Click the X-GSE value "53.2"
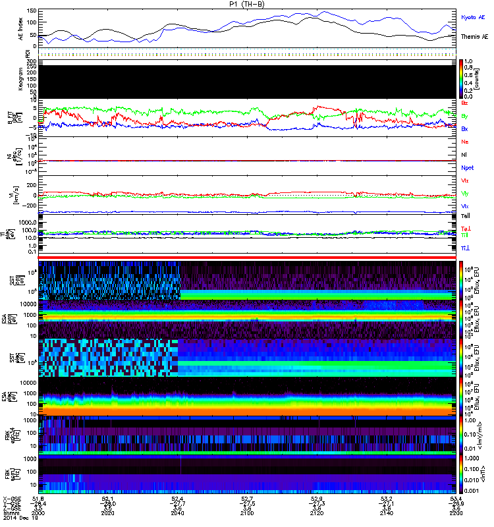The height and width of the screenshot is (527, 494). (387, 499)
